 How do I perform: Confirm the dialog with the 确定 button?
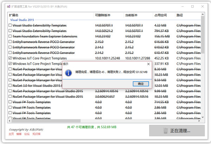pos(141,84)
